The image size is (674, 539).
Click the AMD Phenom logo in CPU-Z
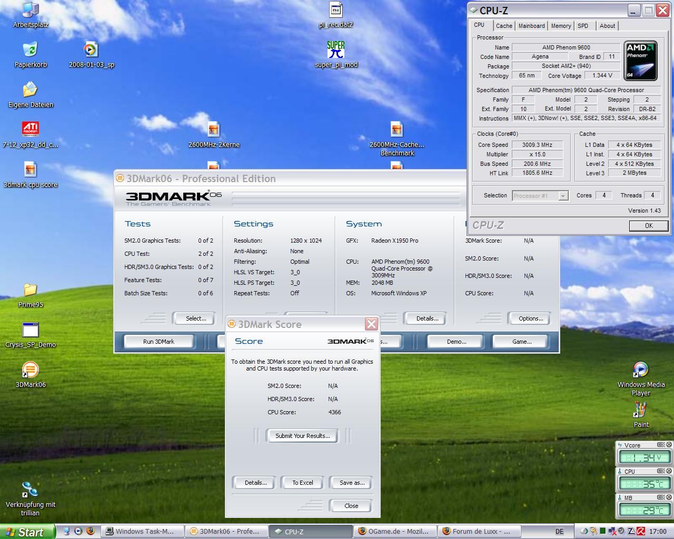pyautogui.click(x=640, y=61)
